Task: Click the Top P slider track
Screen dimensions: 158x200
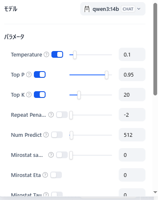Action: coord(91,75)
